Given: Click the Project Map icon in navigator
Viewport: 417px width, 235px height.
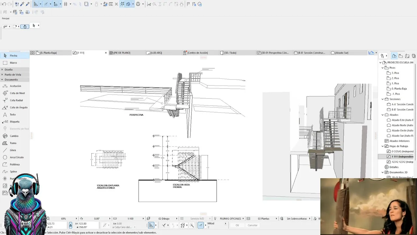Looking at the screenshot, I should 394,56.
